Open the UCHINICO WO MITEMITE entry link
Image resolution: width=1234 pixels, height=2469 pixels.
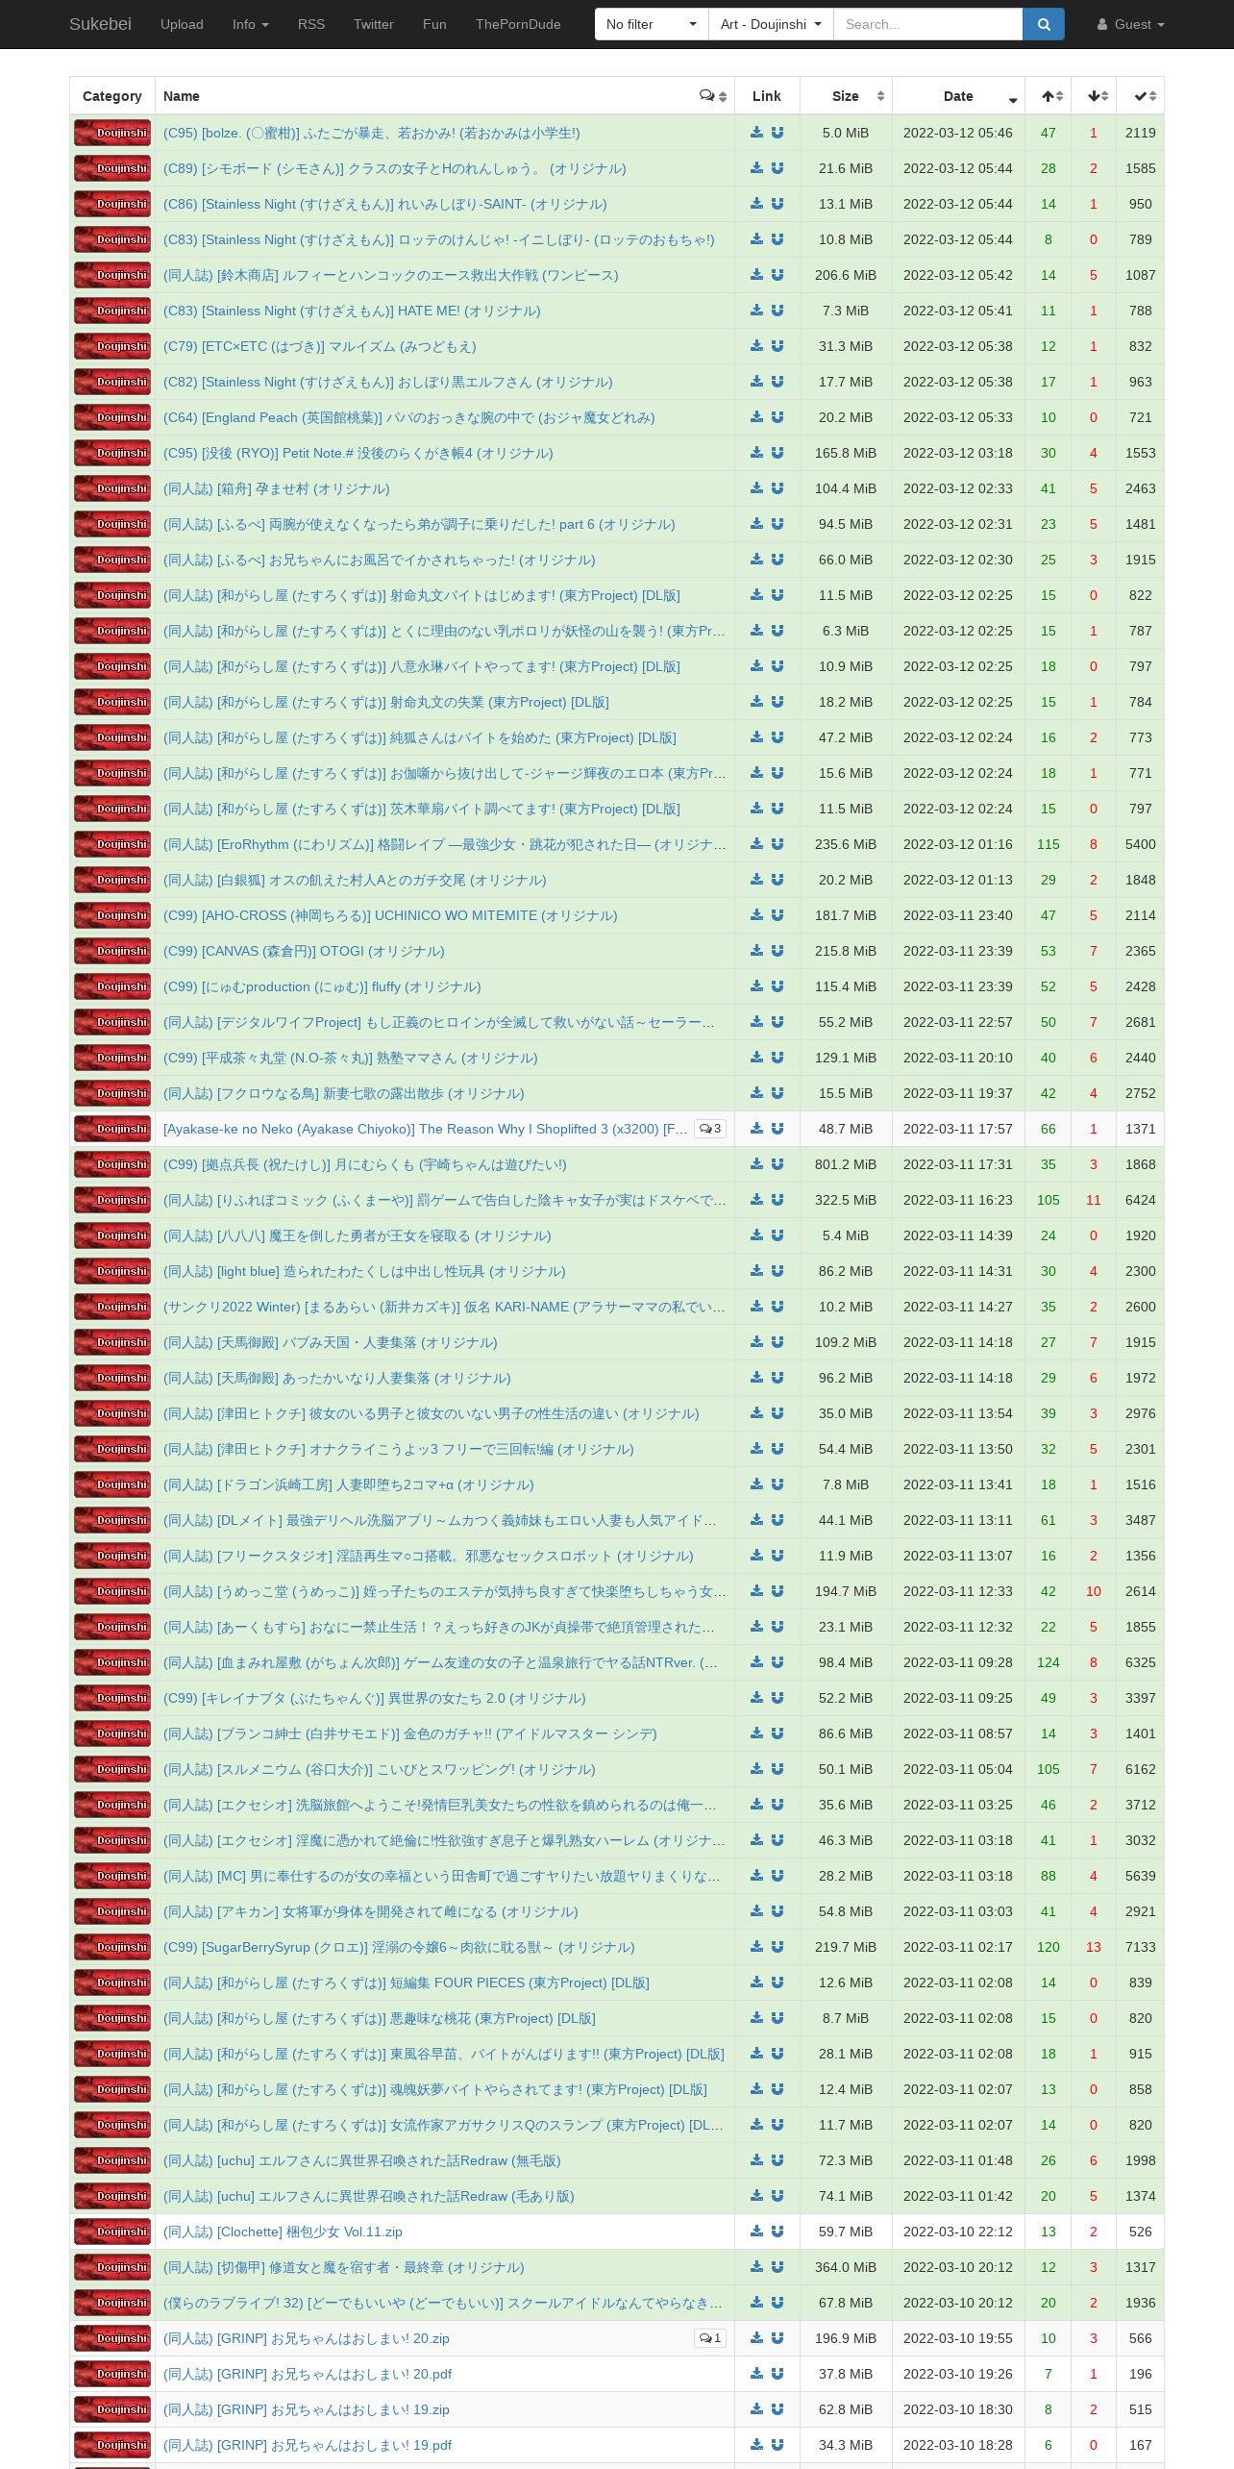pyautogui.click(x=390, y=915)
